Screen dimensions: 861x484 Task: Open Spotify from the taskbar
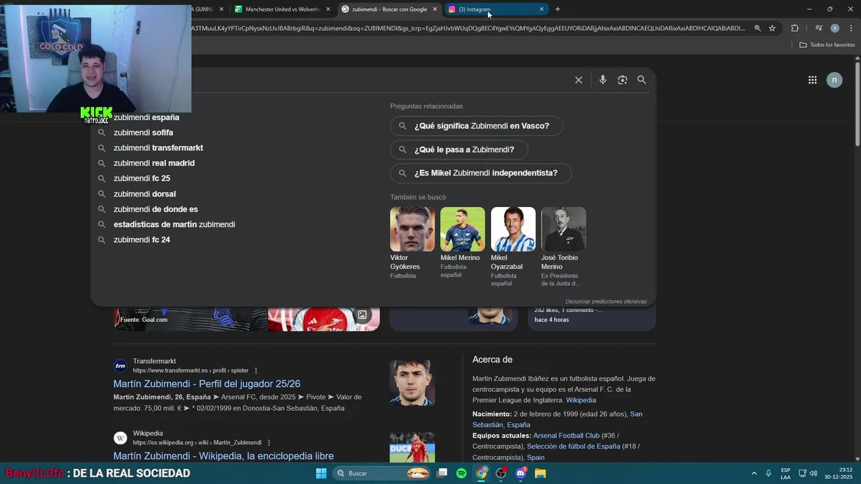(x=461, y=473)
